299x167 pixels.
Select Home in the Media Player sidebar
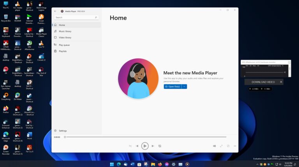tap(76, 25)
